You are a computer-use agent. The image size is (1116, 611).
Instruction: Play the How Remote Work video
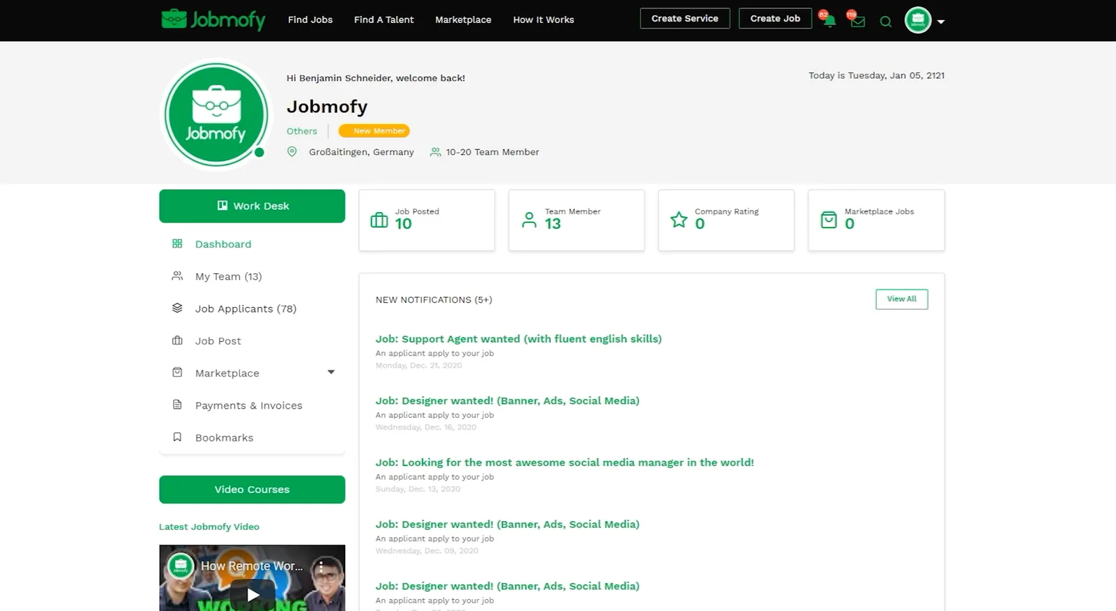coord(252,594)
